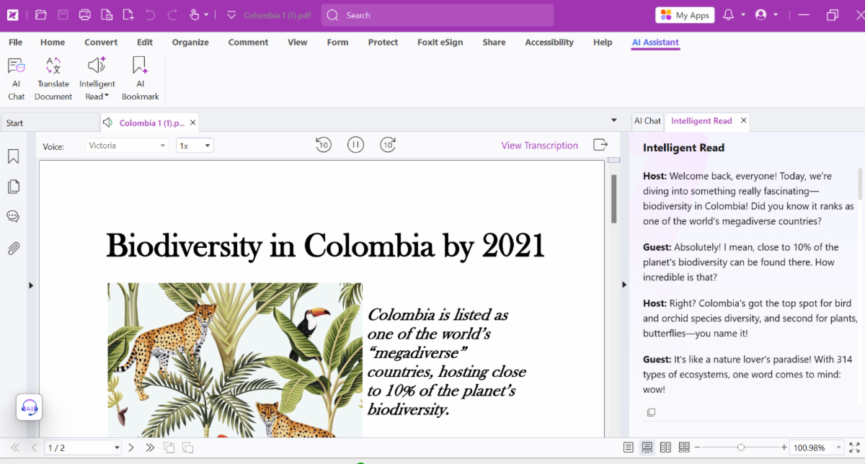Click View Transcription link
The height and width of the screenshot is (464, 865).
tap(540, 146)
